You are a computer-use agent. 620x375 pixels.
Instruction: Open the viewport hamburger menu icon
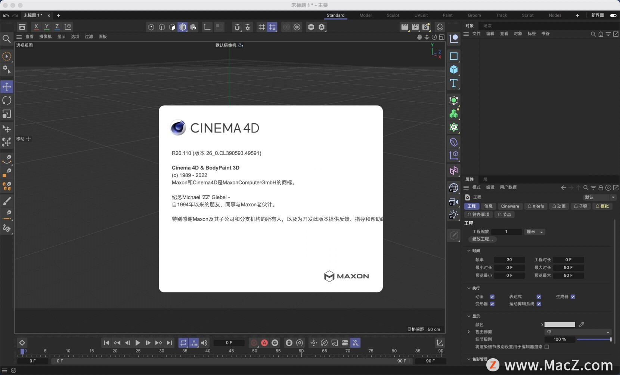coord(19,37)
